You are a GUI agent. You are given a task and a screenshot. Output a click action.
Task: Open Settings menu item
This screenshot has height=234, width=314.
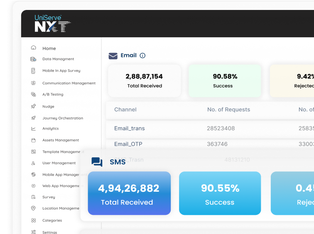point(50,232)
